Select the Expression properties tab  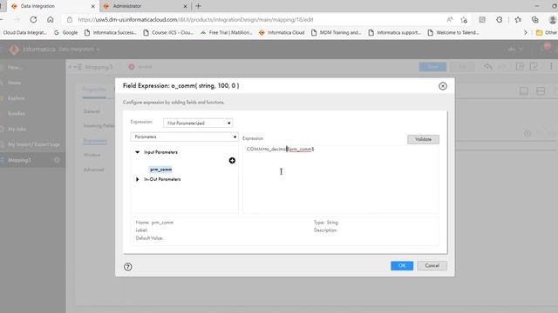[x=95, y=141]
